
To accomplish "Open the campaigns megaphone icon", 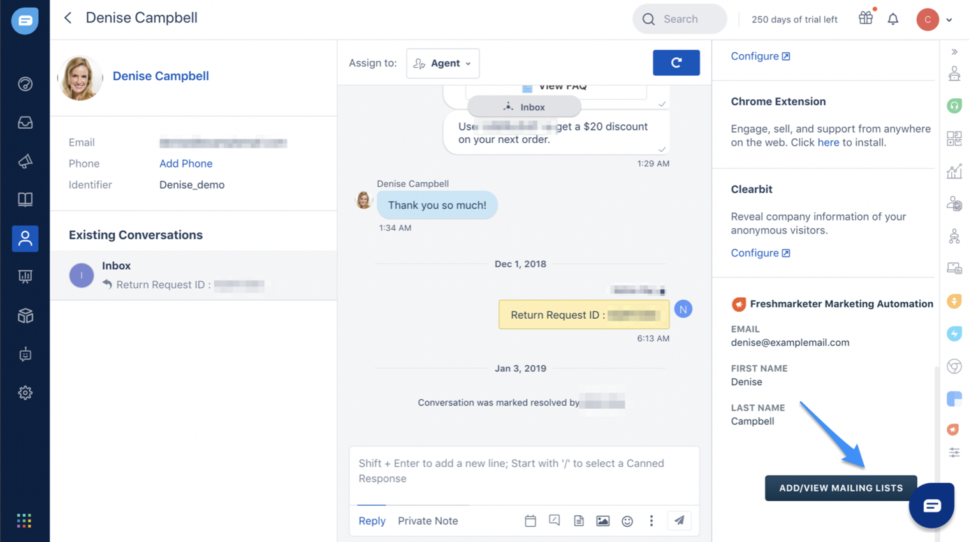I will point(25,161).
